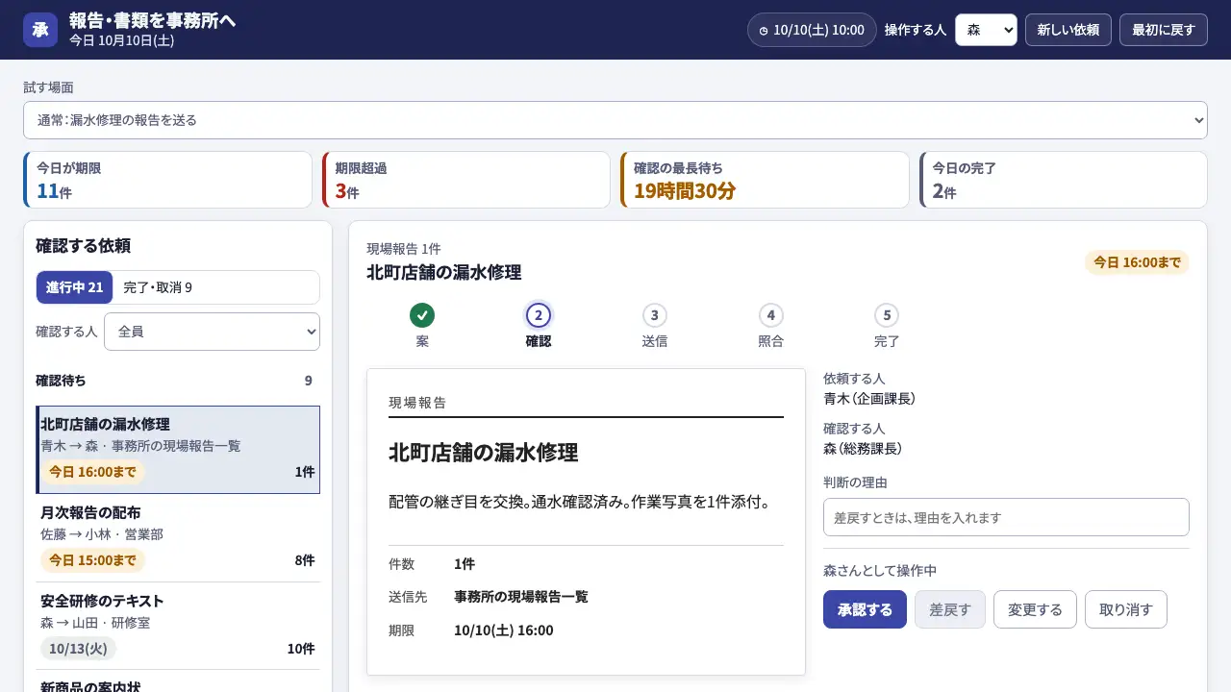This screenshot has width=1231, height=692.
Task: Click the 取り消す button
Action: tap(1126, 609)
